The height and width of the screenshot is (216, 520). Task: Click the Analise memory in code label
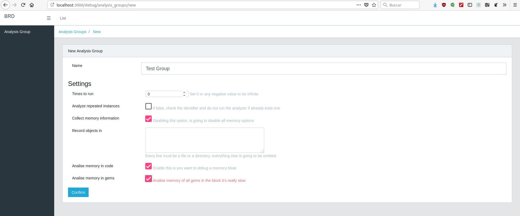(93, 166)
